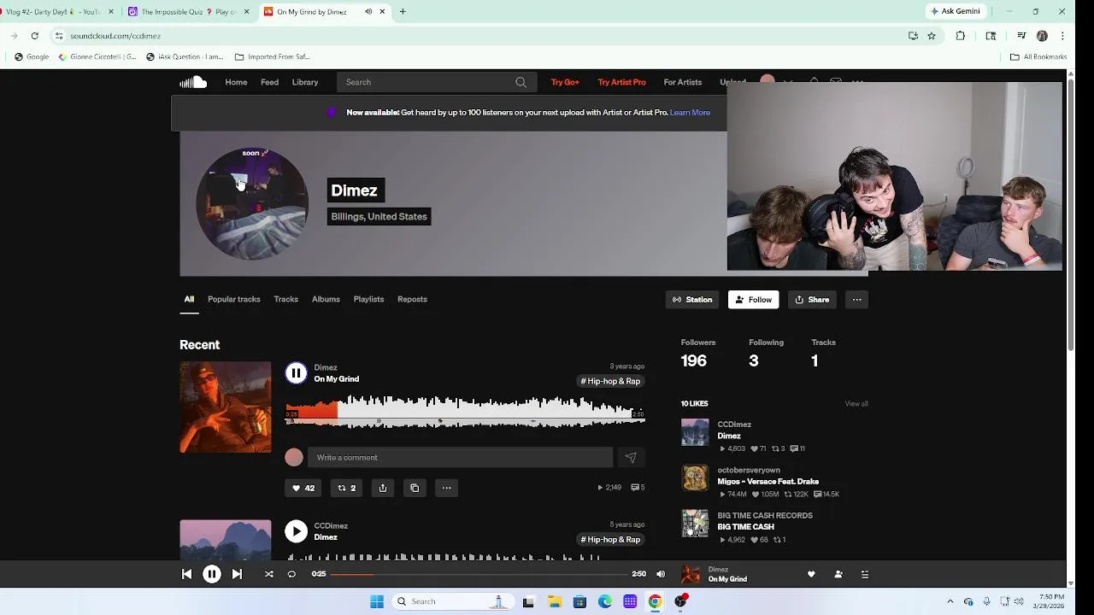Open Chrome three-dot menu
The image size is (1094, 615).
(x=1062, y=36)
